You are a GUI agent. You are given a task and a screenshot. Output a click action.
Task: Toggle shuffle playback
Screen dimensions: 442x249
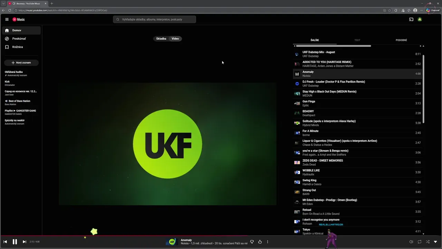427,242
